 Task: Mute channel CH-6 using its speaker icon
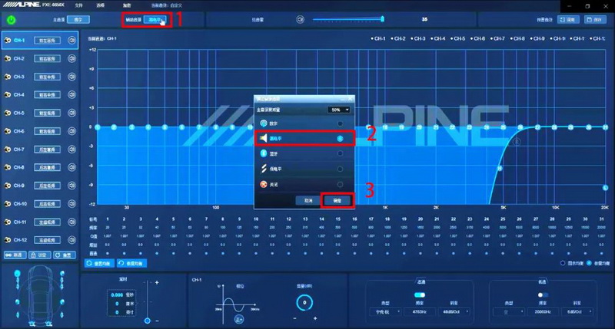(71, 131)
